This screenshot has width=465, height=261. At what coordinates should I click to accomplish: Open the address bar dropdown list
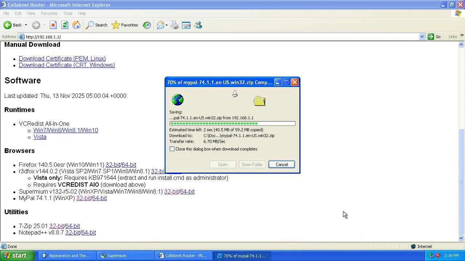[422, 37]
